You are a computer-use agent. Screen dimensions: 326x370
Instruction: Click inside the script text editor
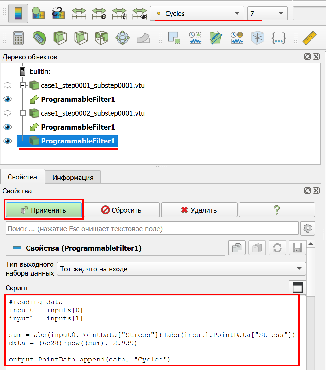pos(152,331)
